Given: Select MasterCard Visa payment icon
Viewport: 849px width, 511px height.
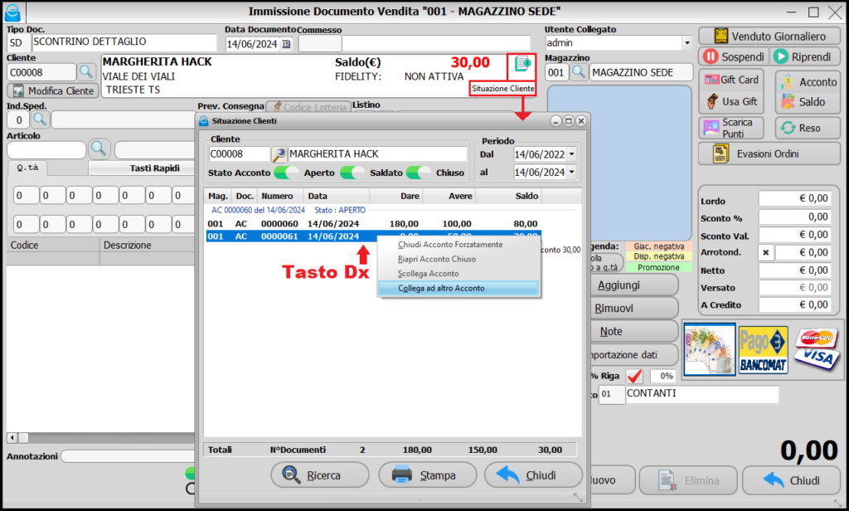Looking at the screenshot, I should pyautogui.click(x=817, y=349).
